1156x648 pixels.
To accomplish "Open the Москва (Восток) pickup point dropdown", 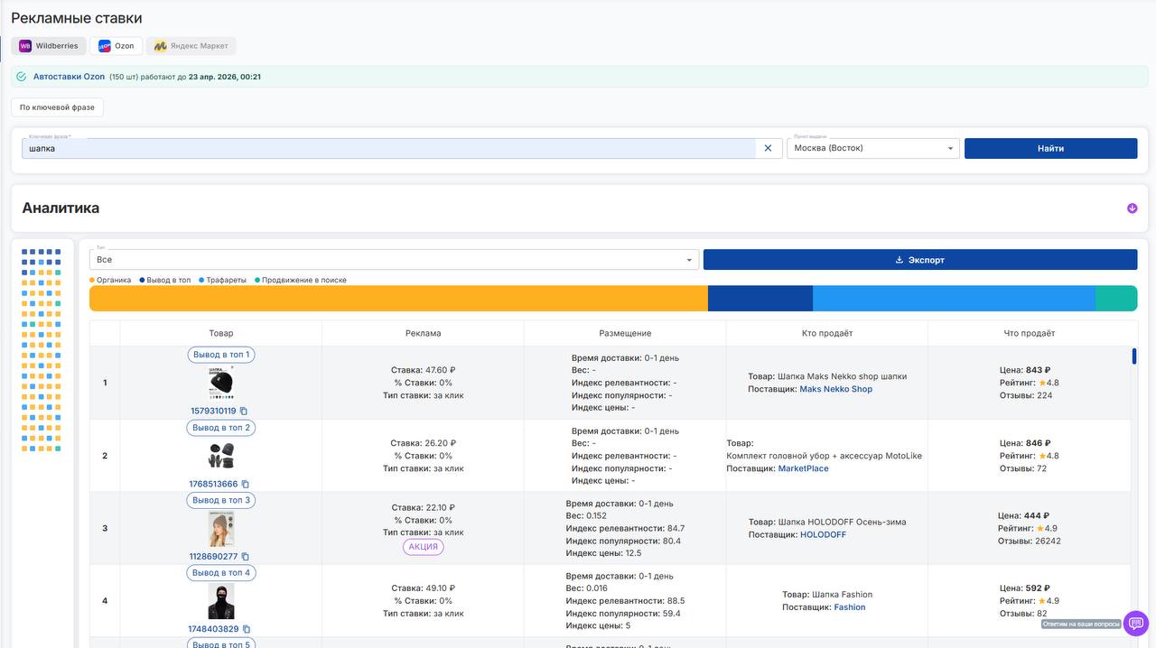I will coord(872,148).
